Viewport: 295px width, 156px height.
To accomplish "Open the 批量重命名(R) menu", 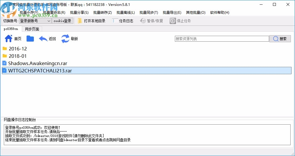I will pos(54,13).
